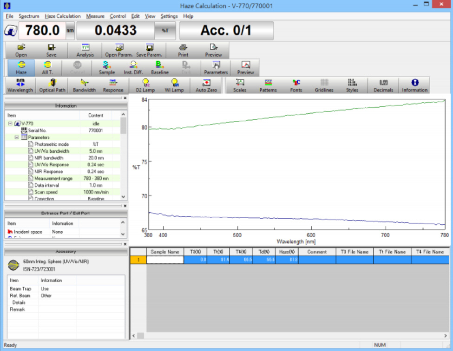Open the Scales settings
This screenshot has width=453, height=351.
point(240,85)
